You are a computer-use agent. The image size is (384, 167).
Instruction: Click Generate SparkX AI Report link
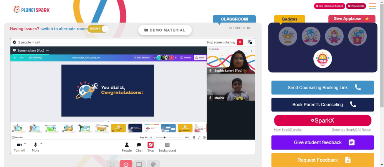point(351,130)
